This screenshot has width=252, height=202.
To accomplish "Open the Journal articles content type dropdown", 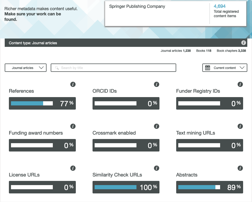I will [x=26, y=68].
